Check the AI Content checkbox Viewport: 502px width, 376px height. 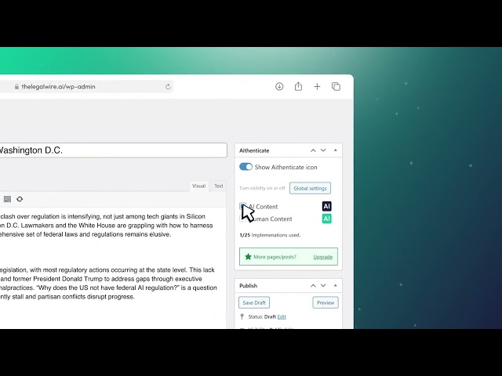(242, 206)
